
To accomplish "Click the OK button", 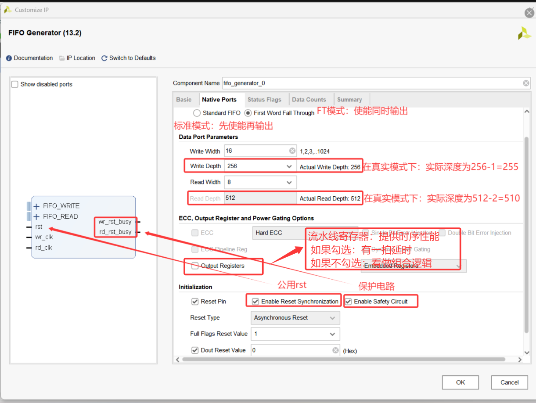I will 460,382.
